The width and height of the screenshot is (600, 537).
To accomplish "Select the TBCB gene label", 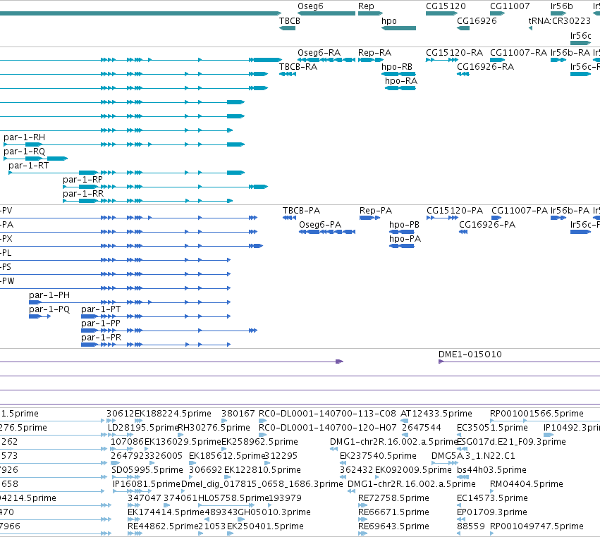I will pos(290,20).
